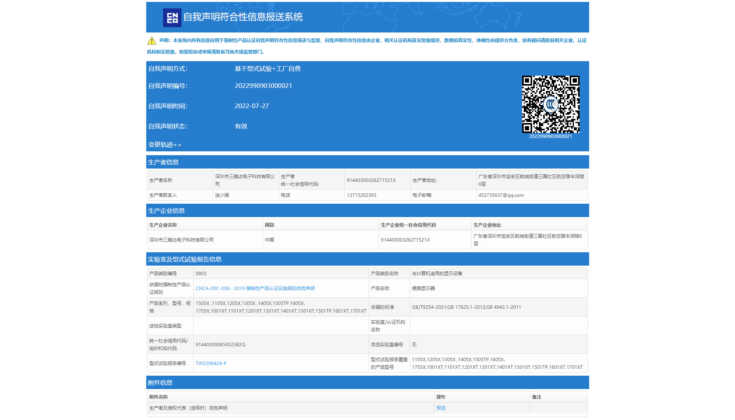The width and height of the screenshot is (735, 420).
Task: Open the CNCA-00C-008:2019 certification rule link
Action: pyautogui.click(x=255, y=289)
